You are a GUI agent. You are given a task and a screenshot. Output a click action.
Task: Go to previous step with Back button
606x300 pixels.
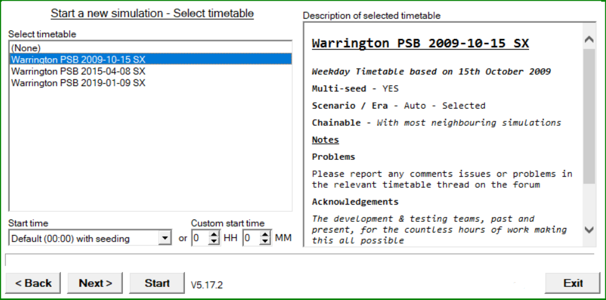coord(33,283)
